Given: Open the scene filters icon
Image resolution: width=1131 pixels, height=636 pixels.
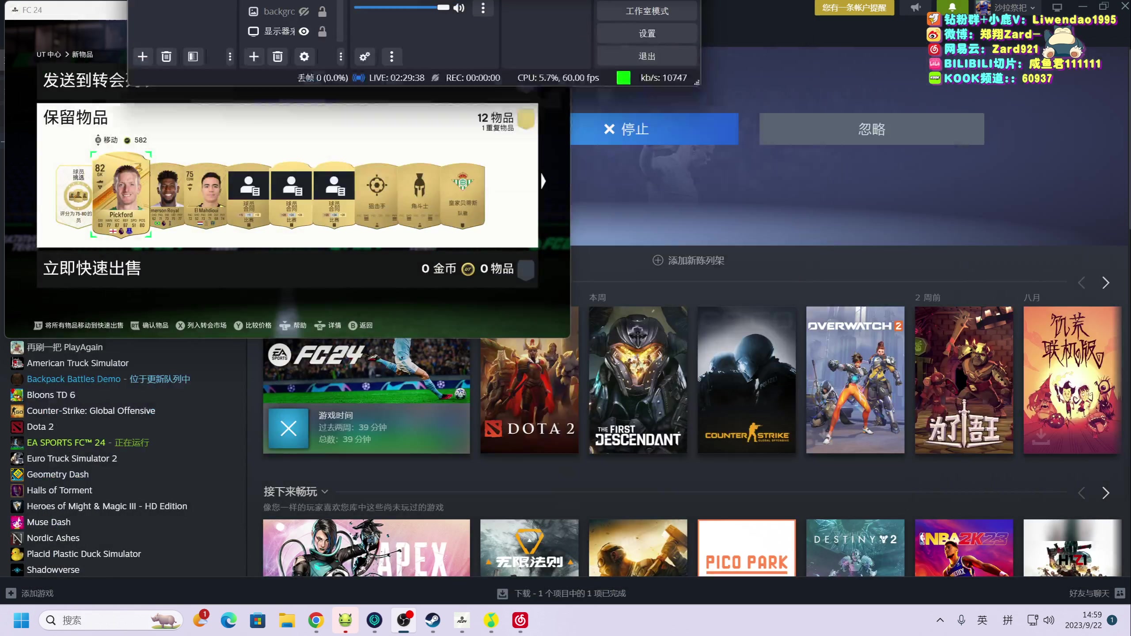Looking at the screenshot, I should (193, 57).
